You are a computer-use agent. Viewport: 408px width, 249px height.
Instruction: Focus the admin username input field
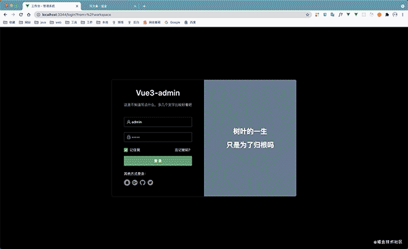[x=158, y=122]
